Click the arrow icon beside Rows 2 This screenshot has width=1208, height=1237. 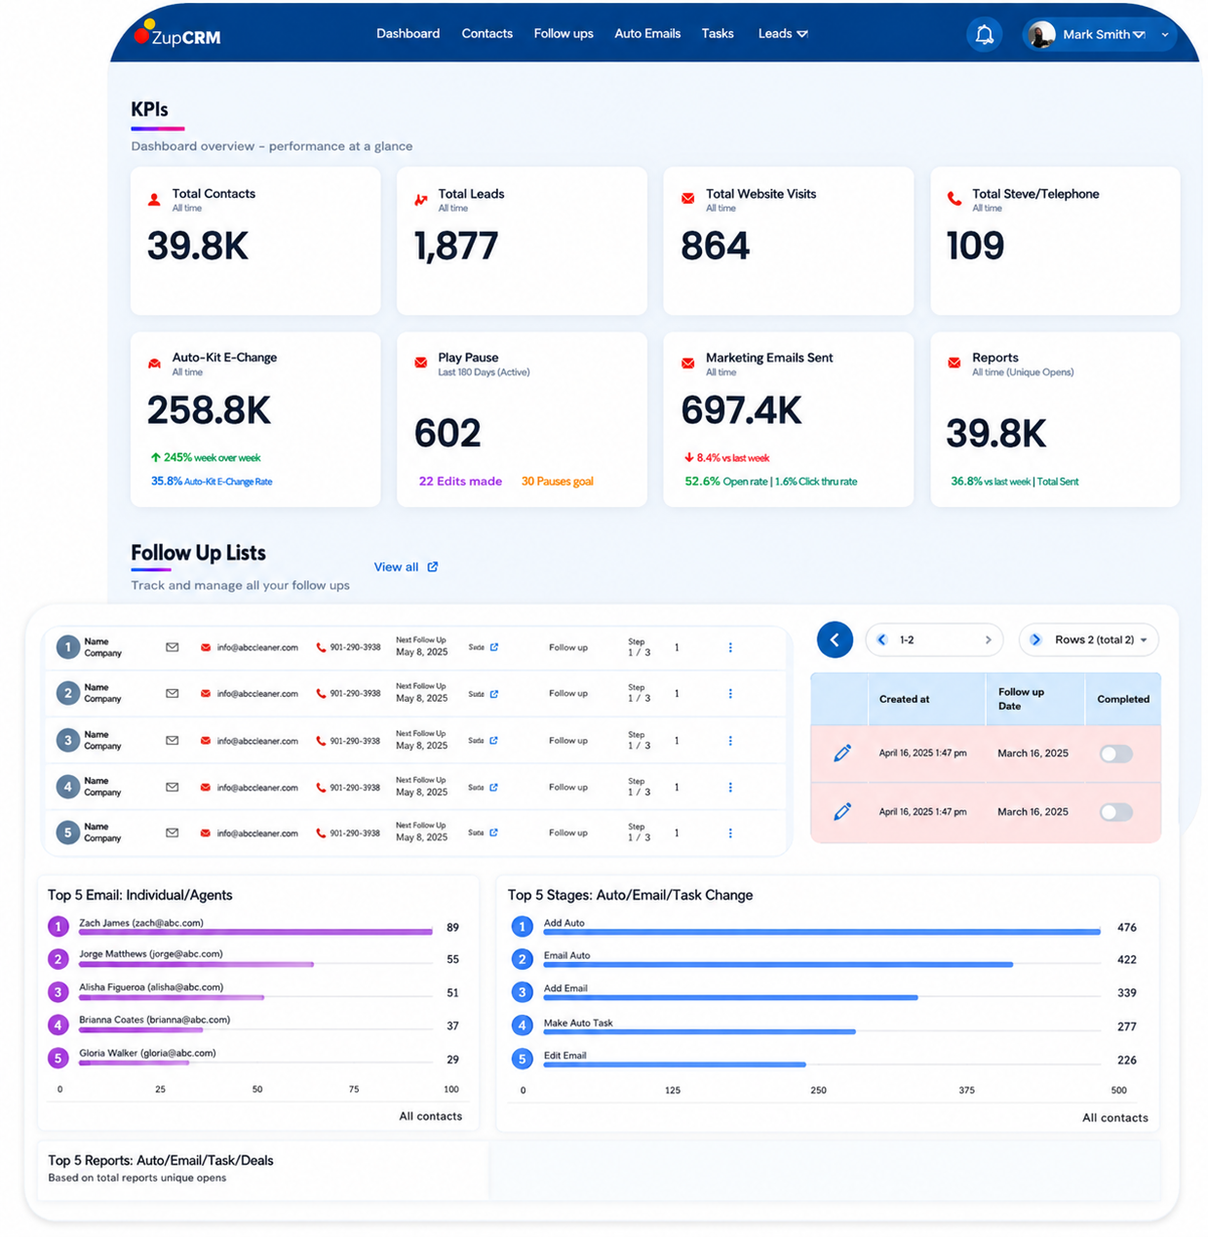[1035, 639]
